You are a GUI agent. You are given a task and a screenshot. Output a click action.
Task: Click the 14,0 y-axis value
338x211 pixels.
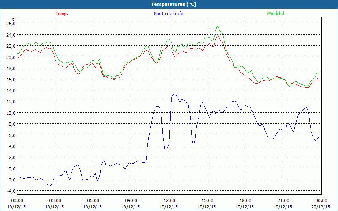point(11,91)
